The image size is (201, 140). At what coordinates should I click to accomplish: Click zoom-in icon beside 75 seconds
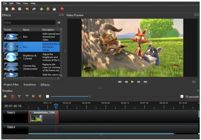(x=182, y=96)
